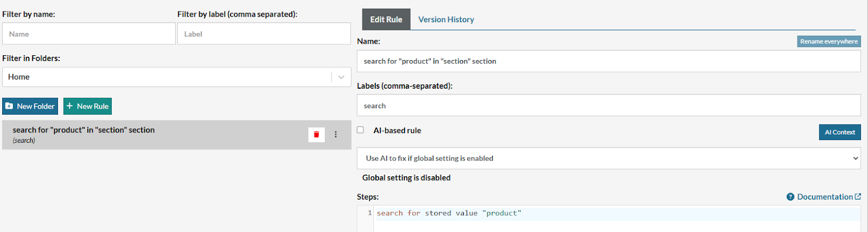868x232 pixels.
Task: Click the New Rule button
Action: pos(87,107)
